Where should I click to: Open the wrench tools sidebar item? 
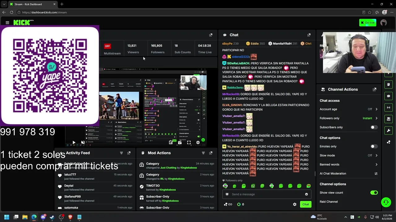[389, 130]
